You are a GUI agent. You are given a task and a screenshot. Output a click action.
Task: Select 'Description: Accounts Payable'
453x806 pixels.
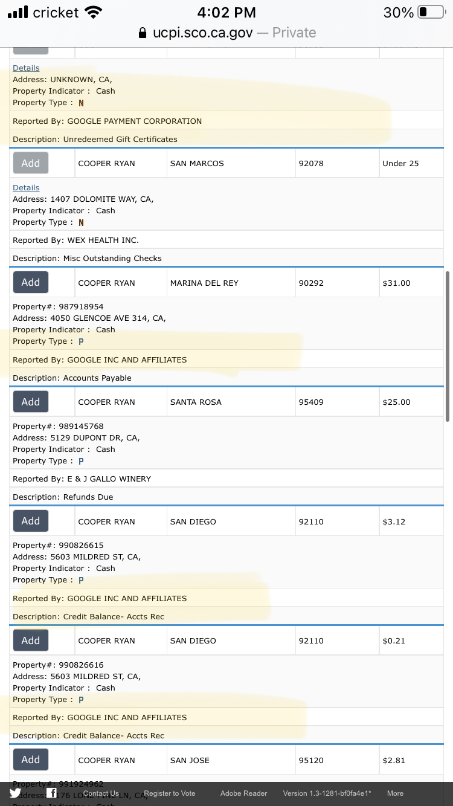point(72,378)
